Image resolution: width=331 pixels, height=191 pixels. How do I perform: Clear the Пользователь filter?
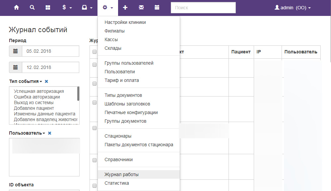[50, 133]
